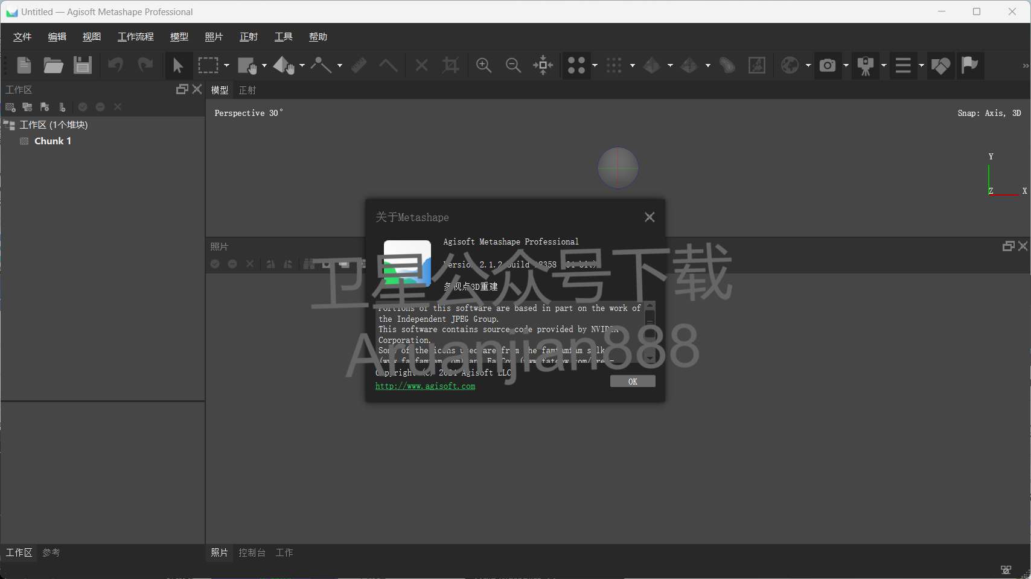Viewport: 1031px width, 579px height.
Task: Switch to the 正射 view tab
Action: pos(247,90)
